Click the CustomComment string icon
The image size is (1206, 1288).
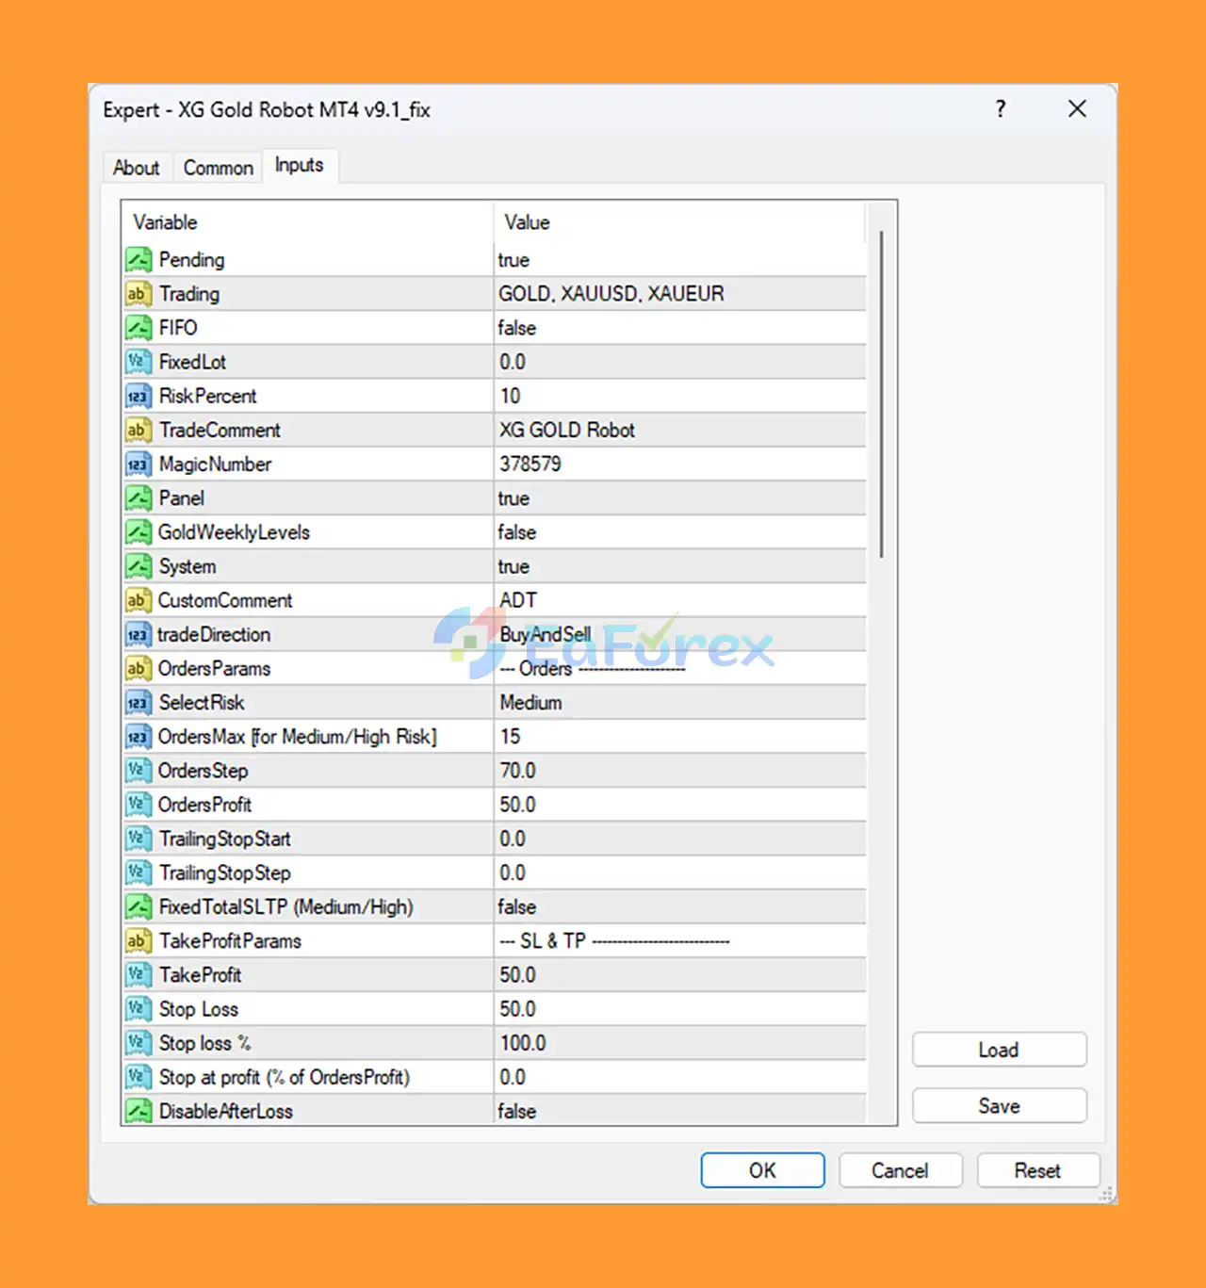pyautogui.click(x=139, y=600)
